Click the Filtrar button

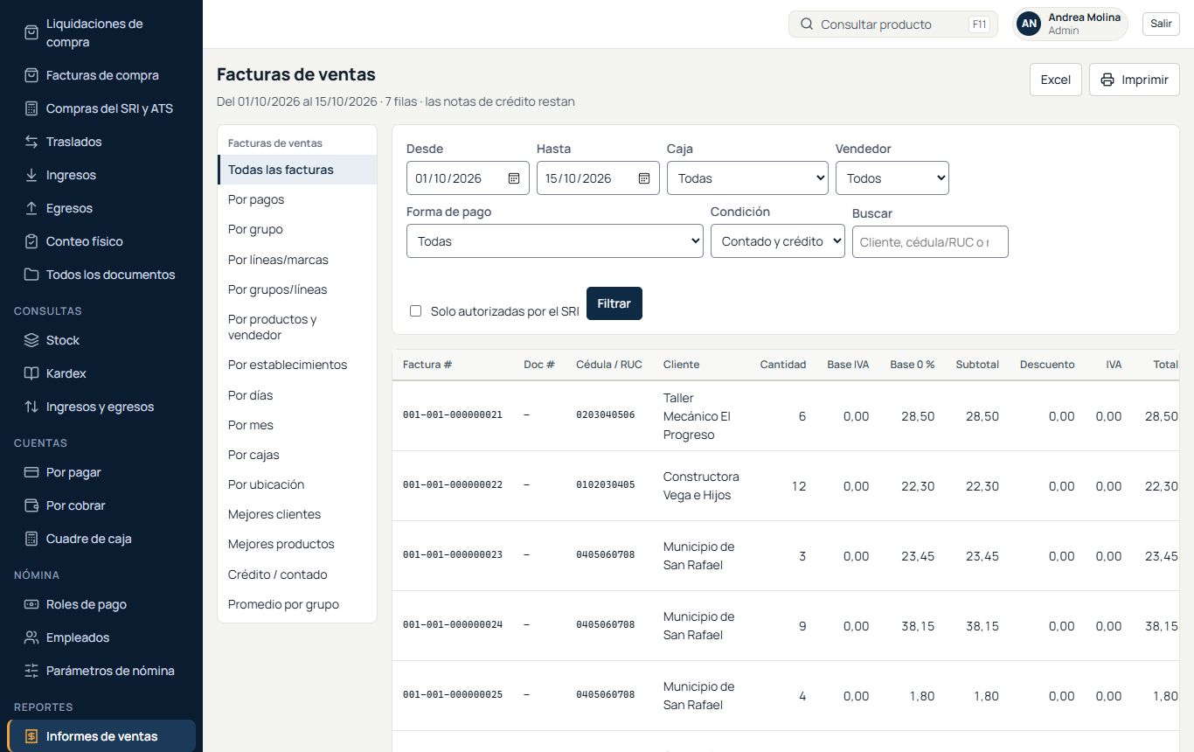[614, 303]
